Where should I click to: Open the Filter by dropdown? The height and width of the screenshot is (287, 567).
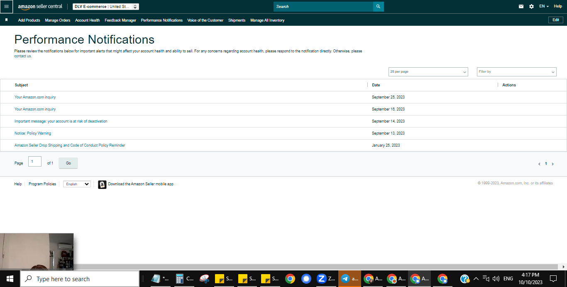(x=516, y=72)
